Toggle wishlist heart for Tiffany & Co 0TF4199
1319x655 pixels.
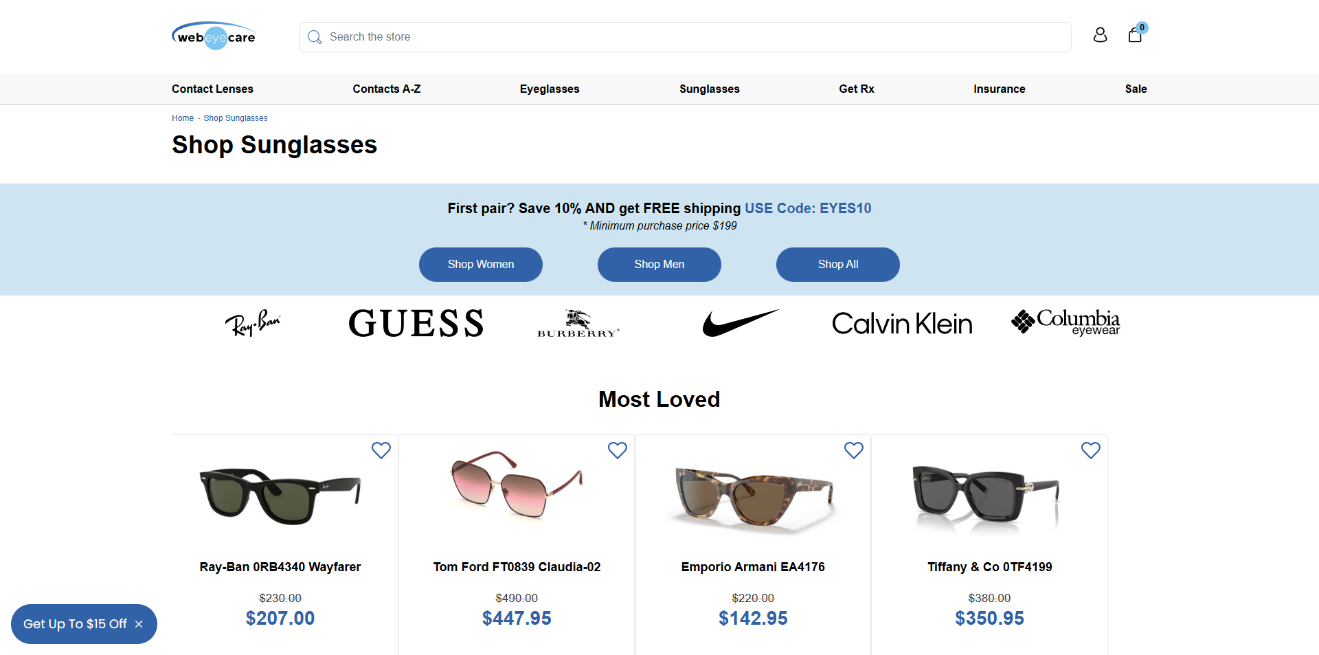(1090, 450)
